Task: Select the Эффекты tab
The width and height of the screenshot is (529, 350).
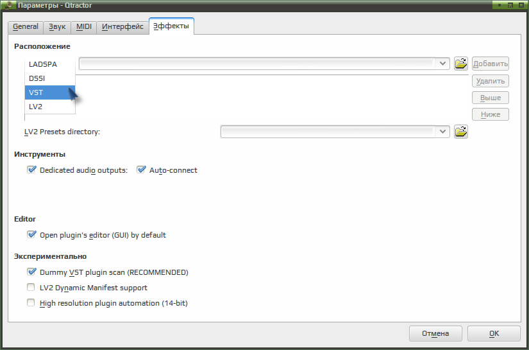Action: 171,26
